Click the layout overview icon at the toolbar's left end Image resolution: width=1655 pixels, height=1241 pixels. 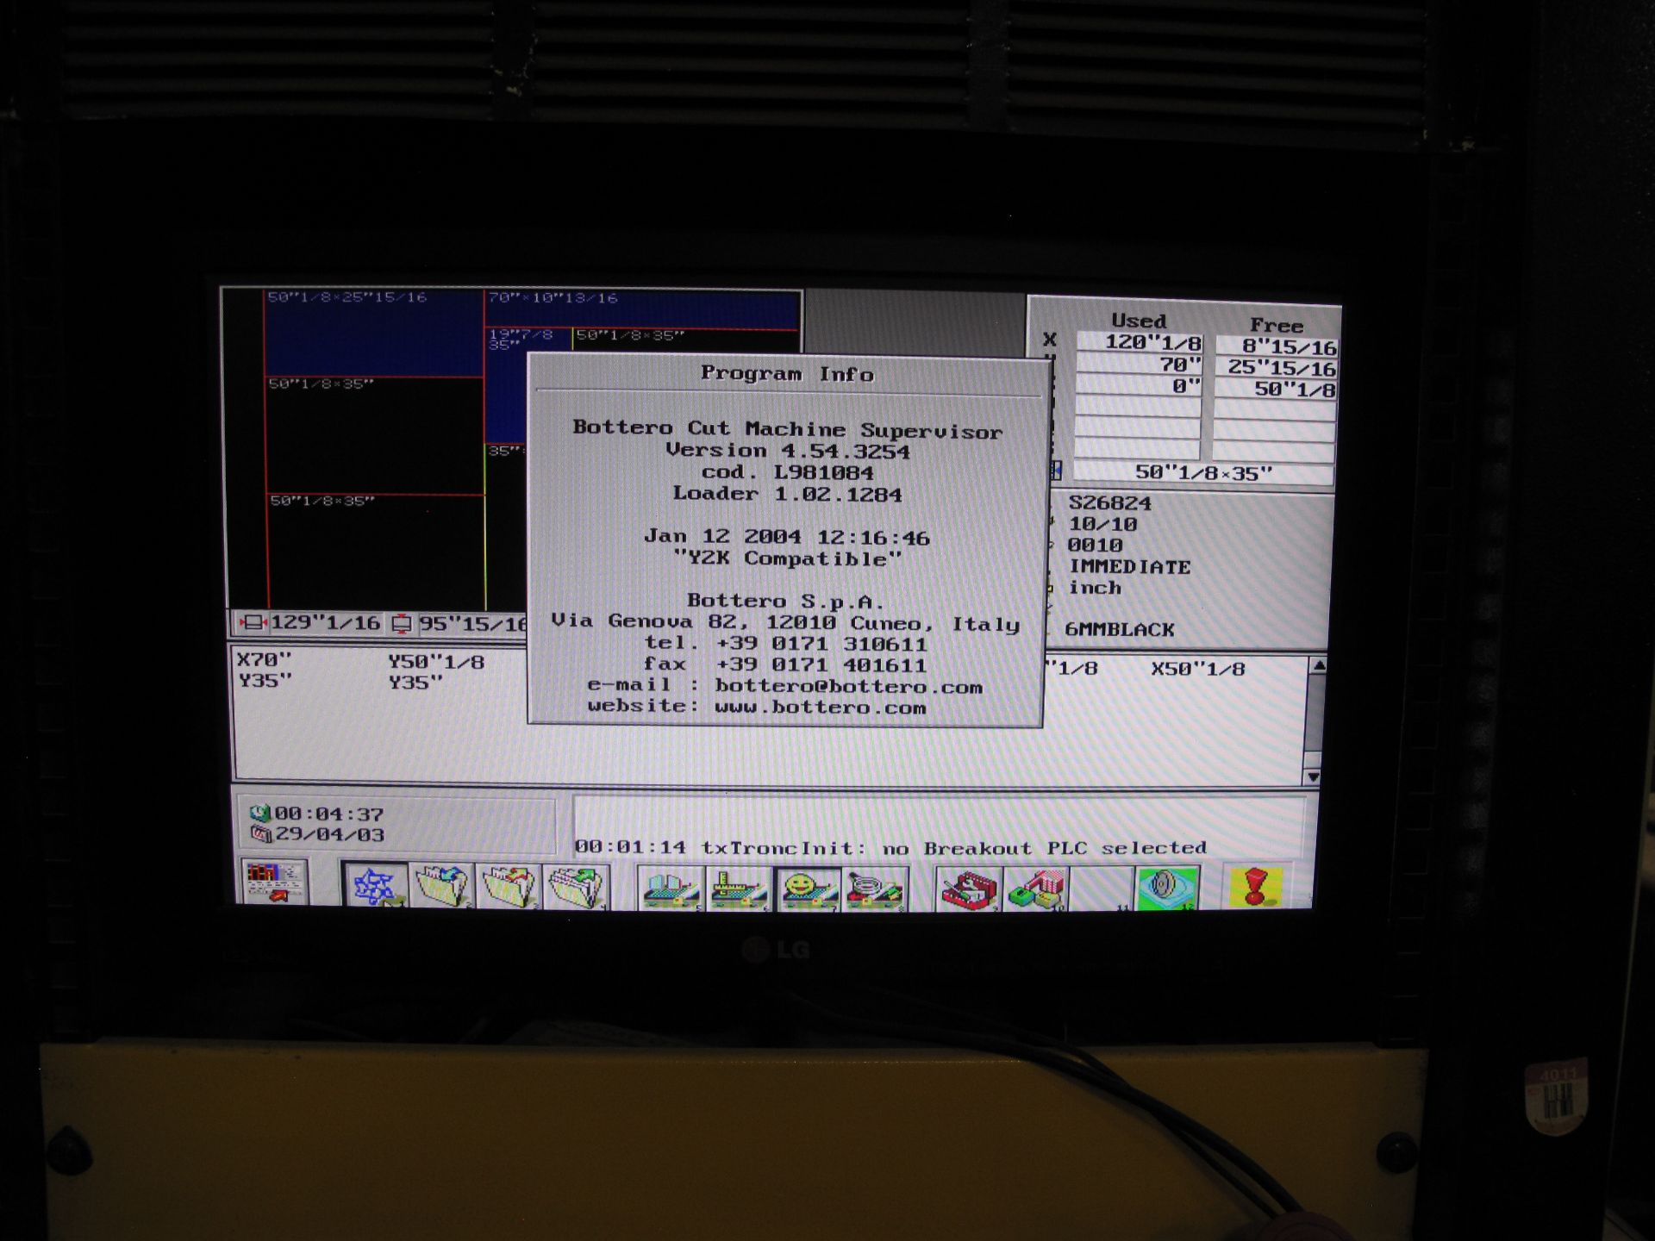[274, 882]
